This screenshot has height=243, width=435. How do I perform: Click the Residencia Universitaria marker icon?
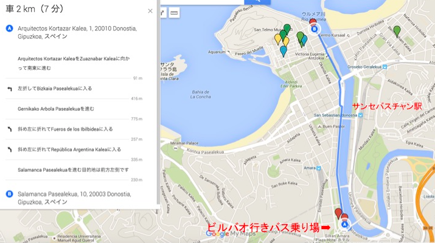click(x=54, y=238)
